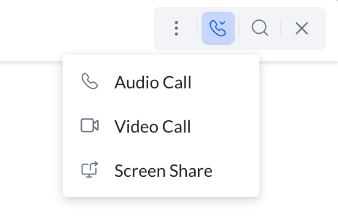Click the "Audio Call" text label

tap(153, 82)
